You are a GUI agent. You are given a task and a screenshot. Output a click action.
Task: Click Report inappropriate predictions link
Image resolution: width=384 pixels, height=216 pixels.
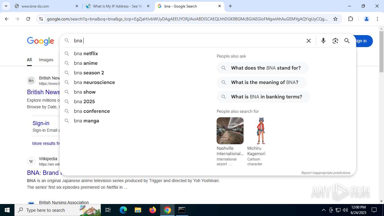pos(325,173)
